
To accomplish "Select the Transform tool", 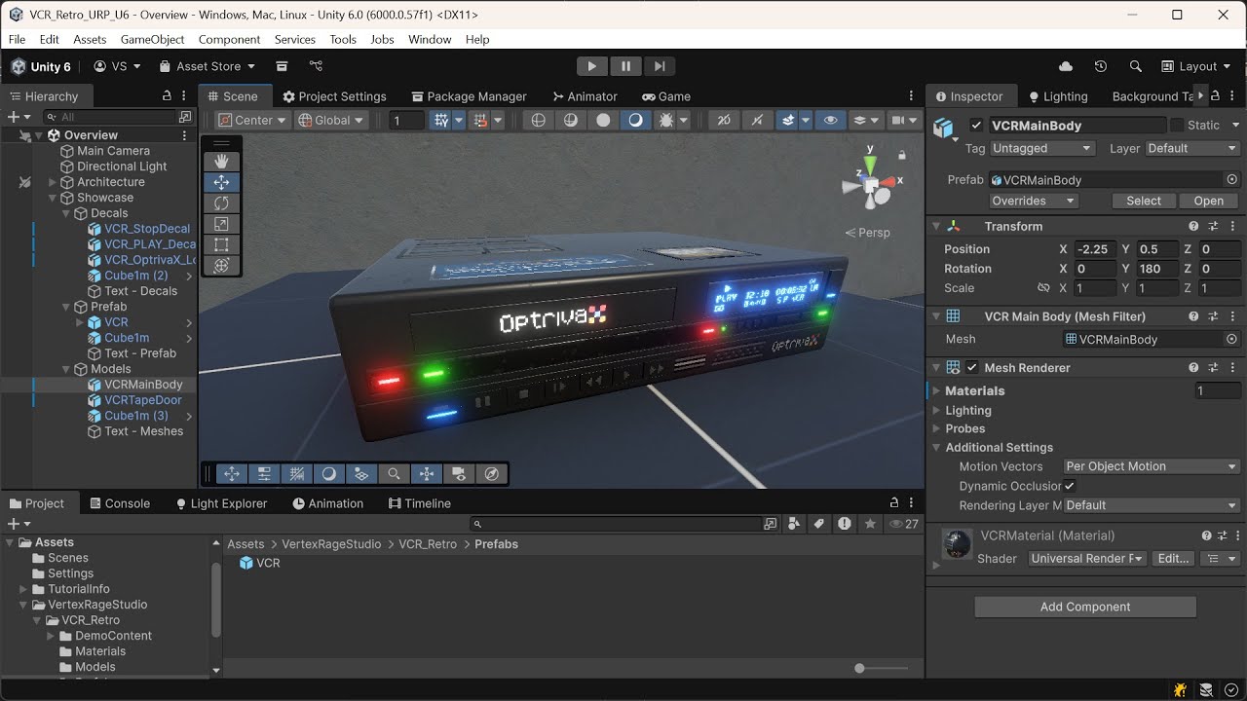I will 221,265.
